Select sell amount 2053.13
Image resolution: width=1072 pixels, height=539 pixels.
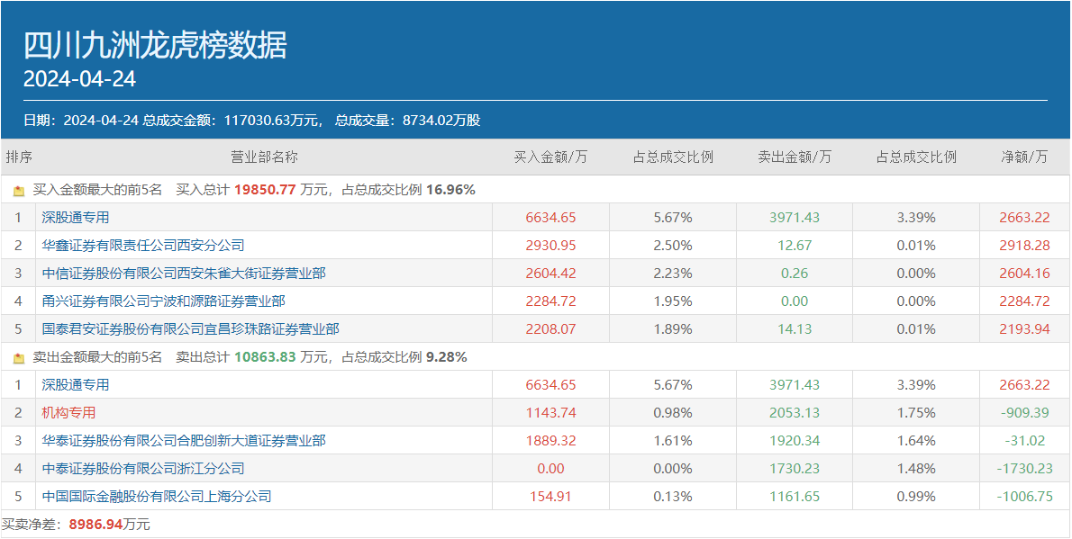(795, 413)
